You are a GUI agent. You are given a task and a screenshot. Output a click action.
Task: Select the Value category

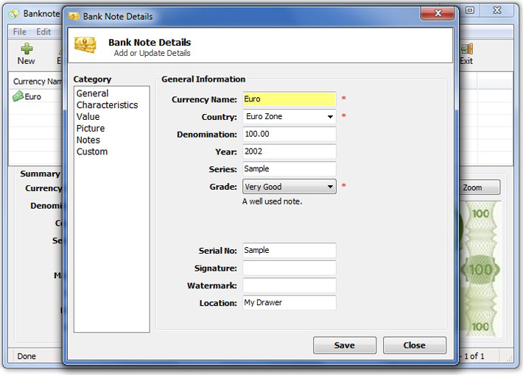88,117
